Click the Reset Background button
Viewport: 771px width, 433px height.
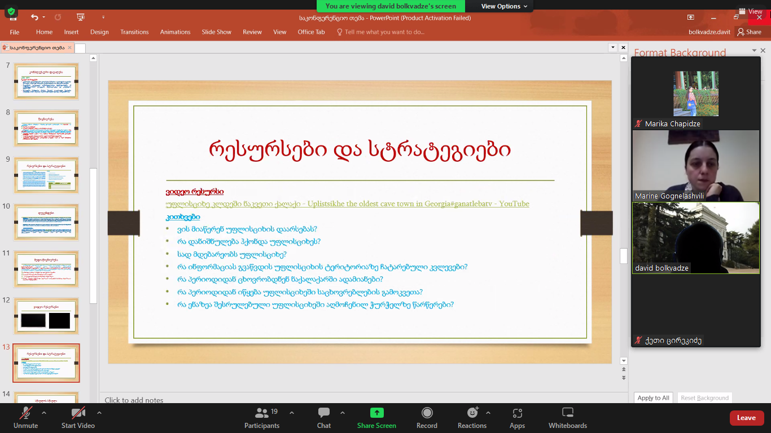coord(704,397)
